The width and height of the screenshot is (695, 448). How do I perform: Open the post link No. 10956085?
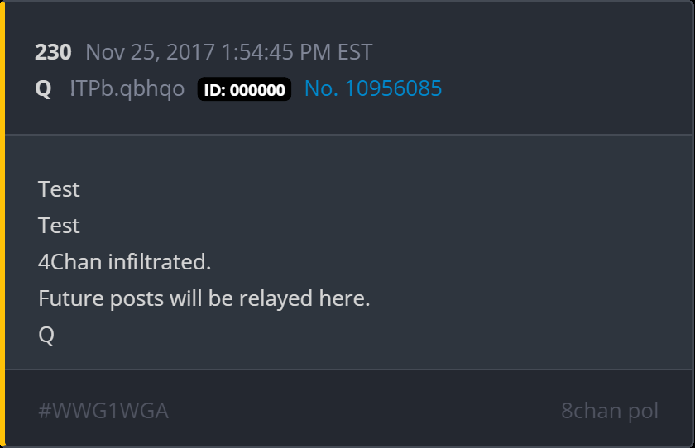click(373, 88)
